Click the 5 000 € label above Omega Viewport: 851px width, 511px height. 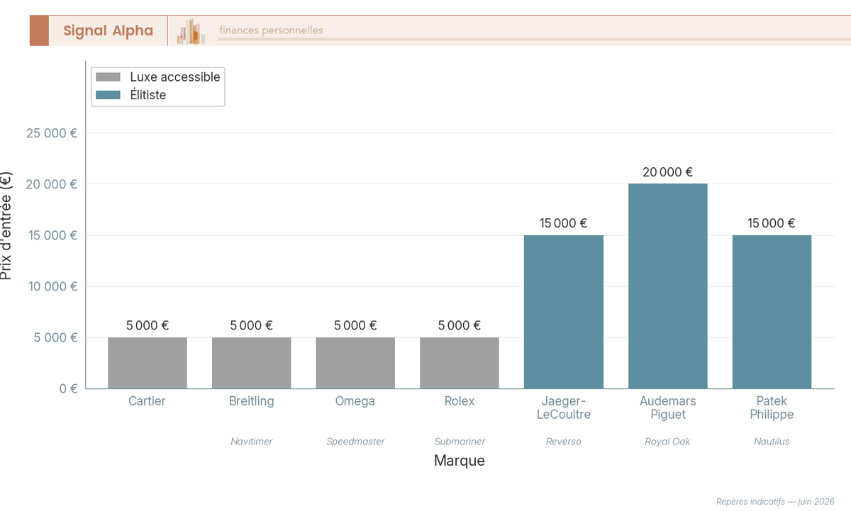tap(355, 325)
